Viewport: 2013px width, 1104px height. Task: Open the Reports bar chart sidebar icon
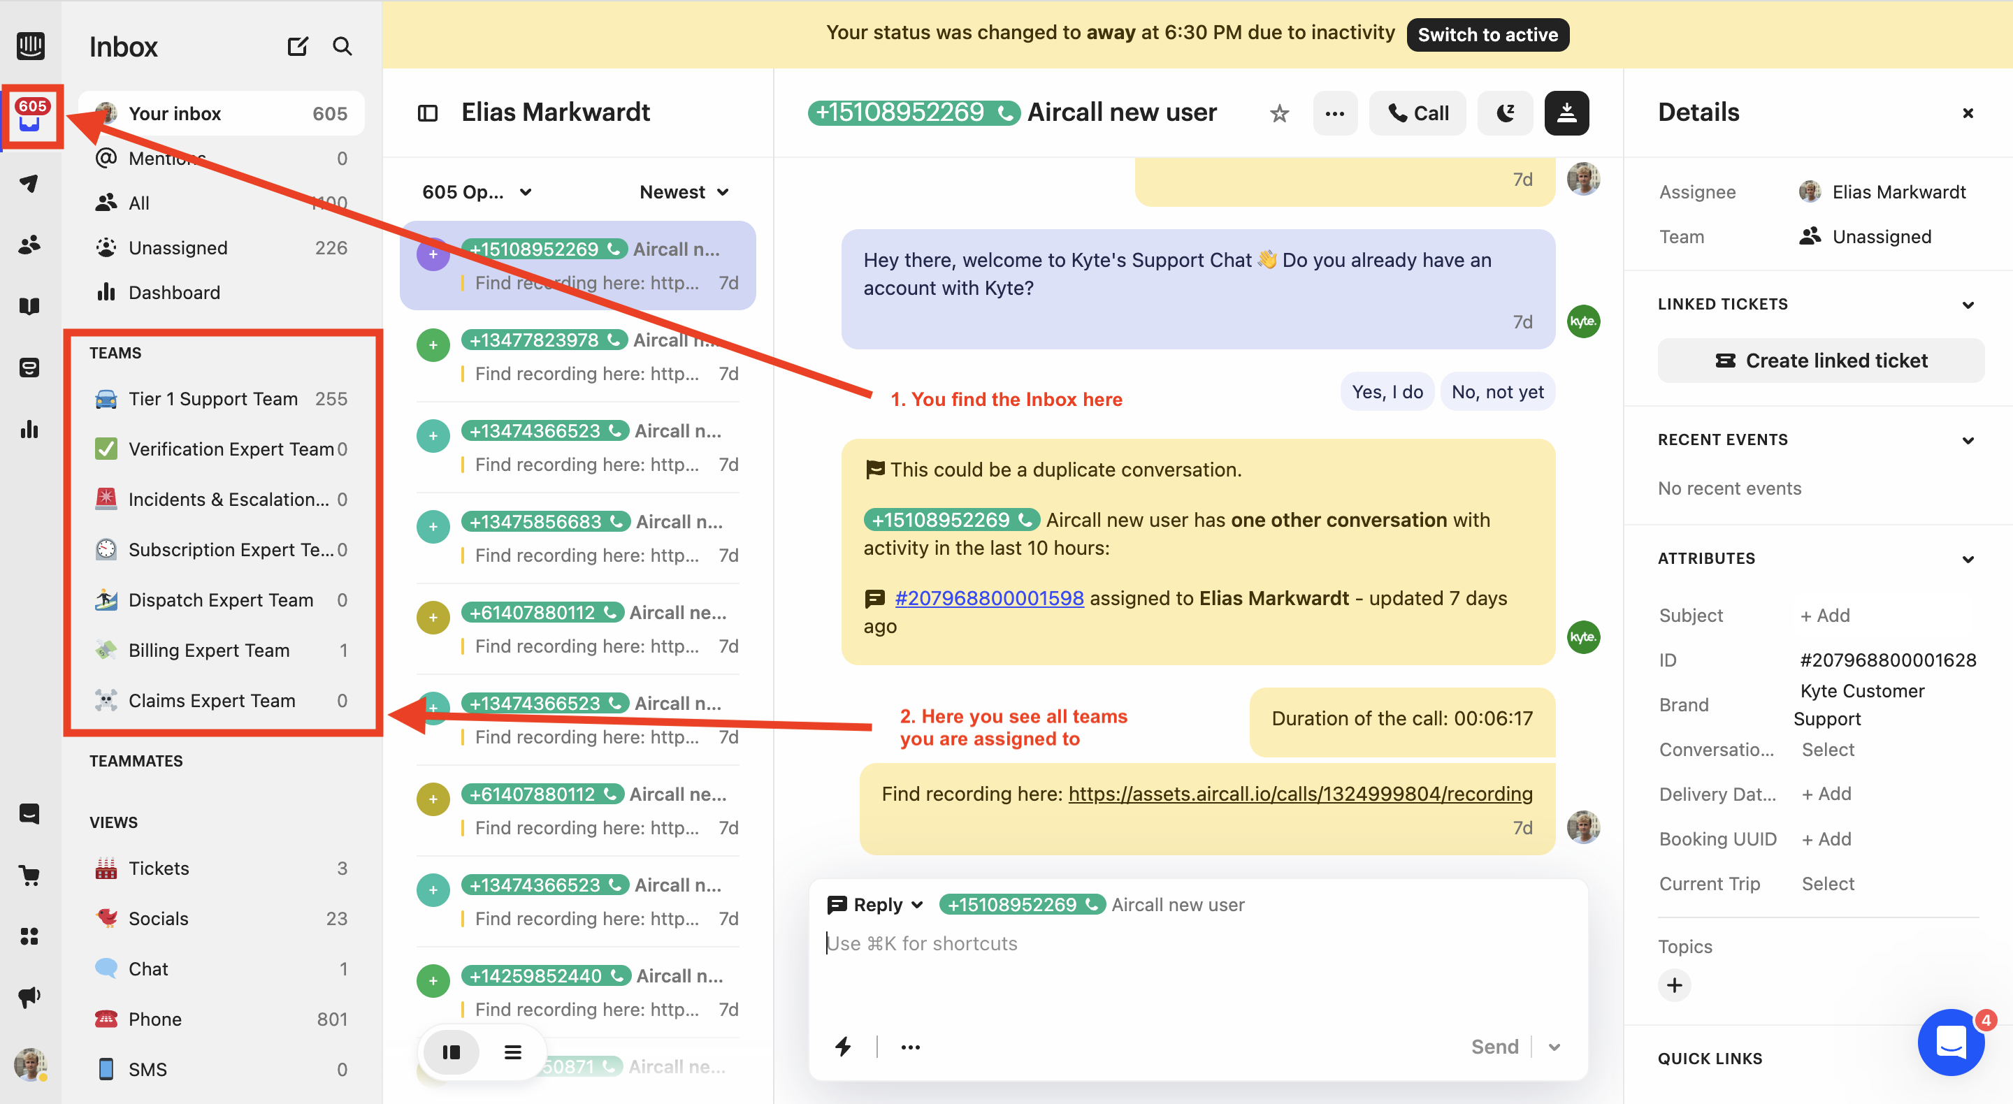[29, 429]
